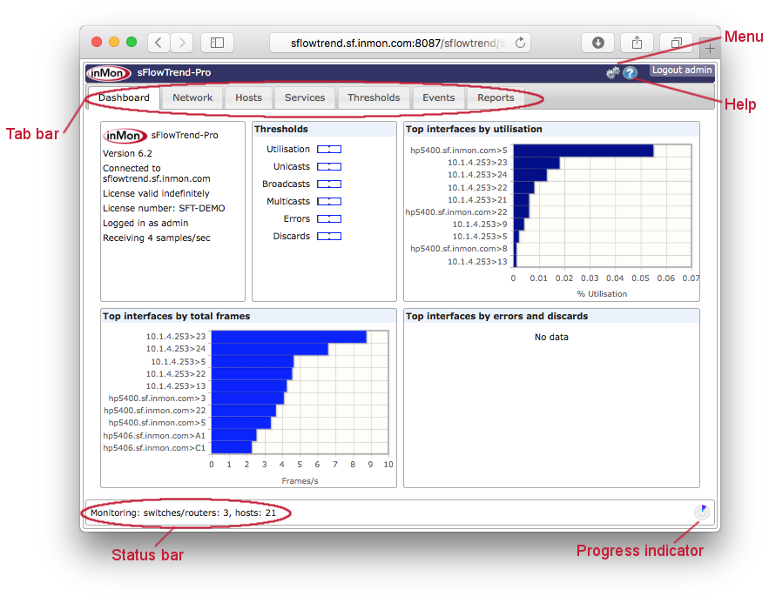
Task: Go forward with Safari forward arrow
Action: pos(182,43)
